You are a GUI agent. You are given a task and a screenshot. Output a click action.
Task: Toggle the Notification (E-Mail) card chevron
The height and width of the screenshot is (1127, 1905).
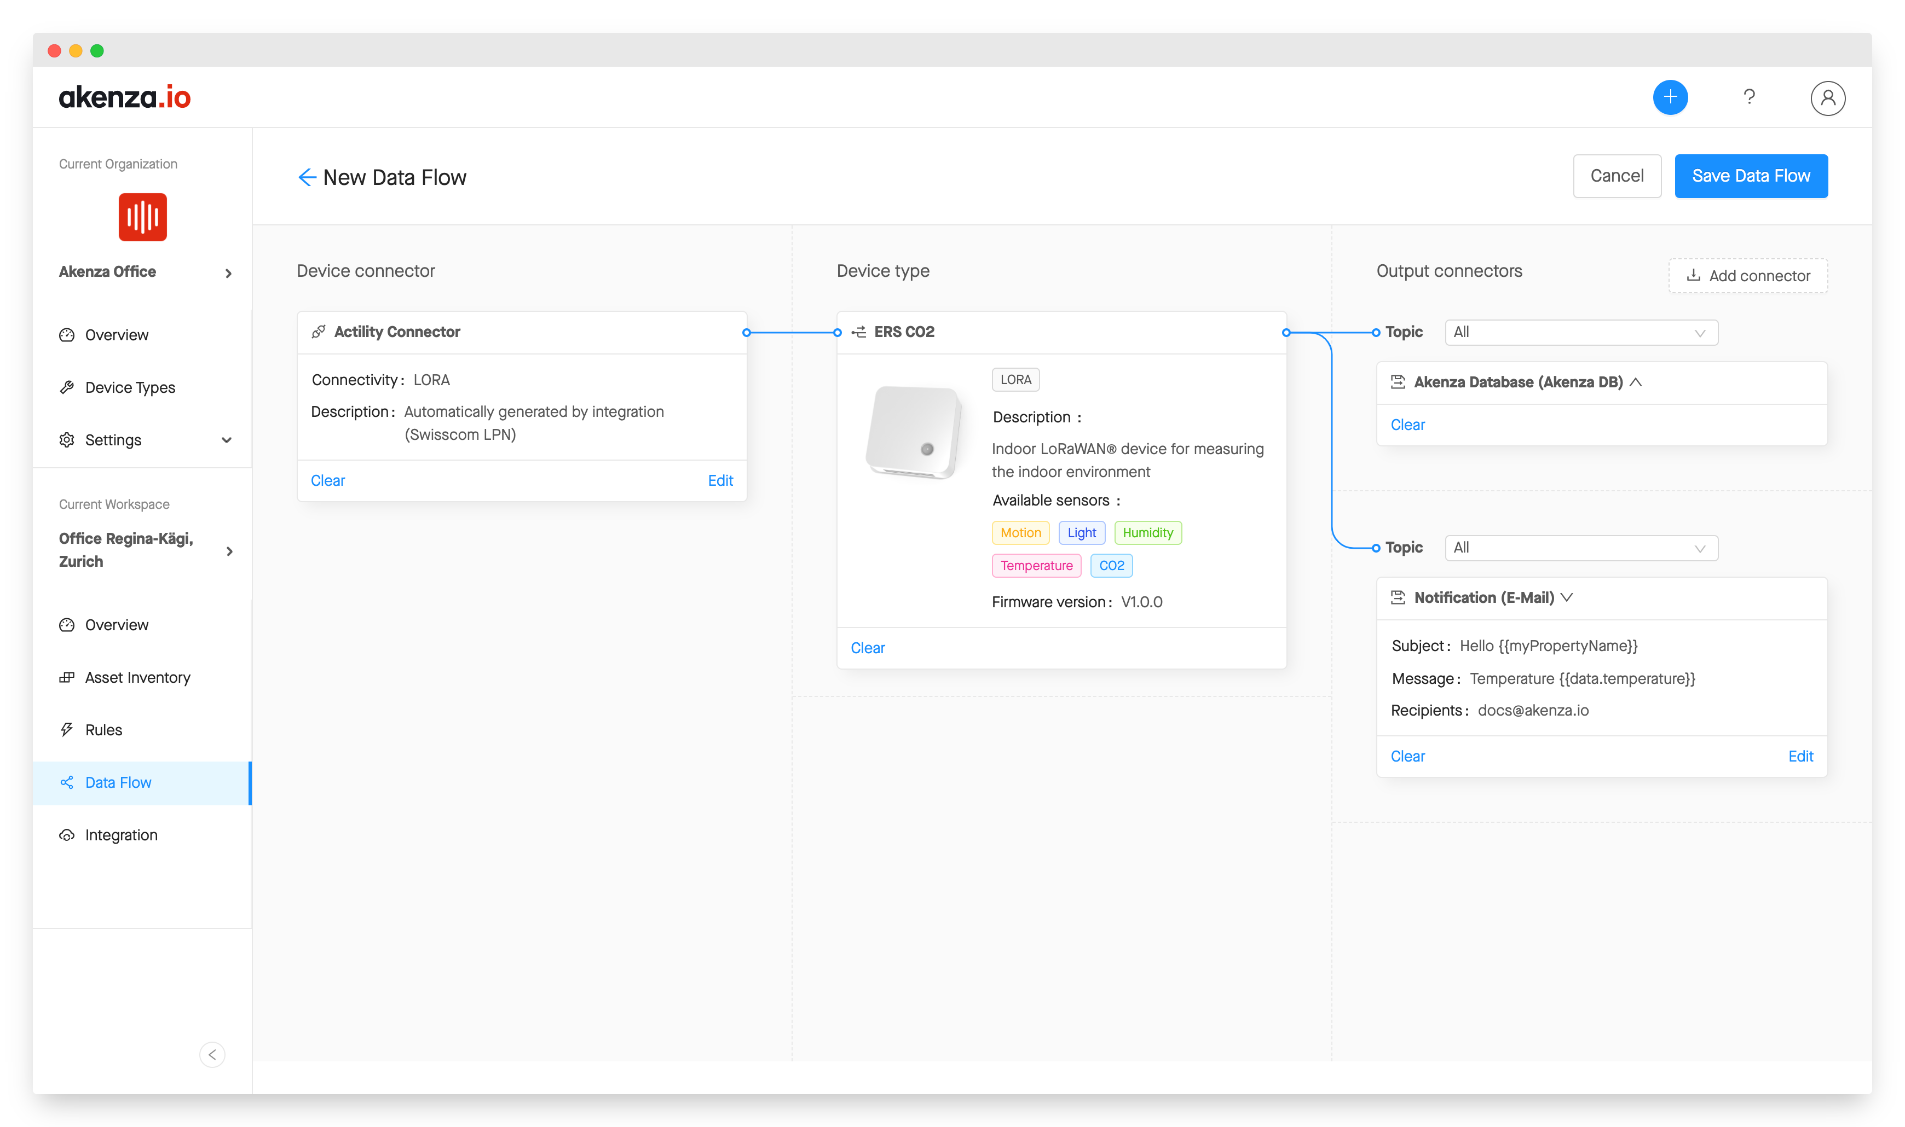[1567, 597]
